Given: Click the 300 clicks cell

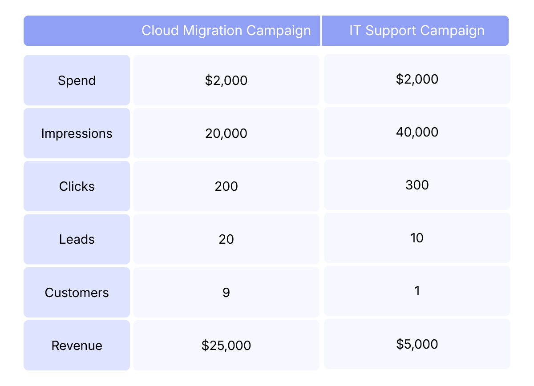Looking at the screenshot, I should tap(417, 185).
